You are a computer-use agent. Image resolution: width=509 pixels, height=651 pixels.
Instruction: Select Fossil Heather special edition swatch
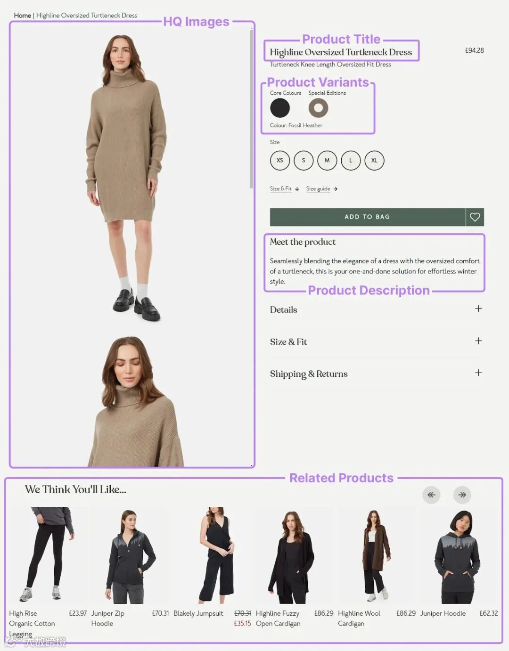pos(319,108)
